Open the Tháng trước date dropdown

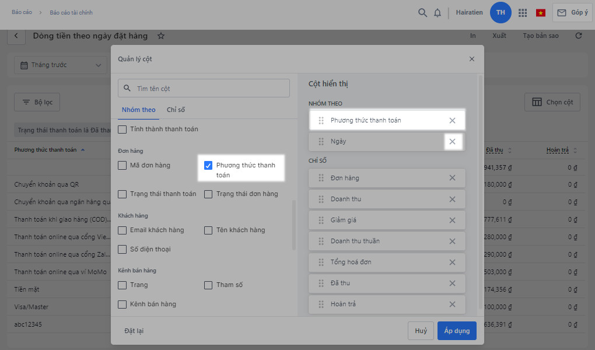60,65
